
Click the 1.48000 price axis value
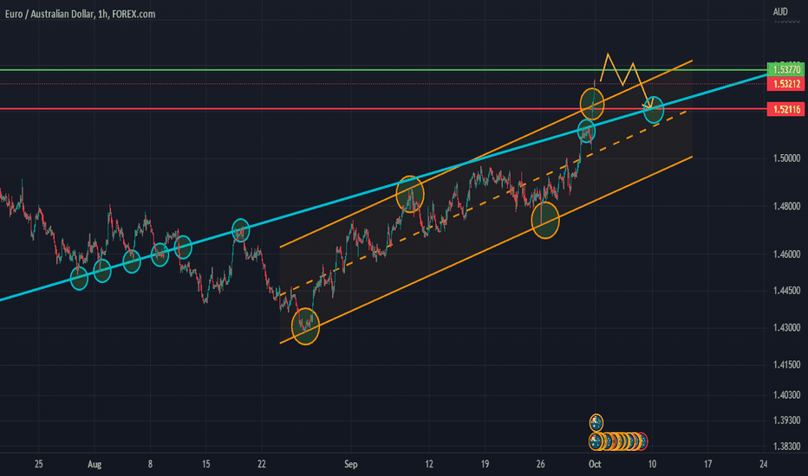(x=786, y=206)
